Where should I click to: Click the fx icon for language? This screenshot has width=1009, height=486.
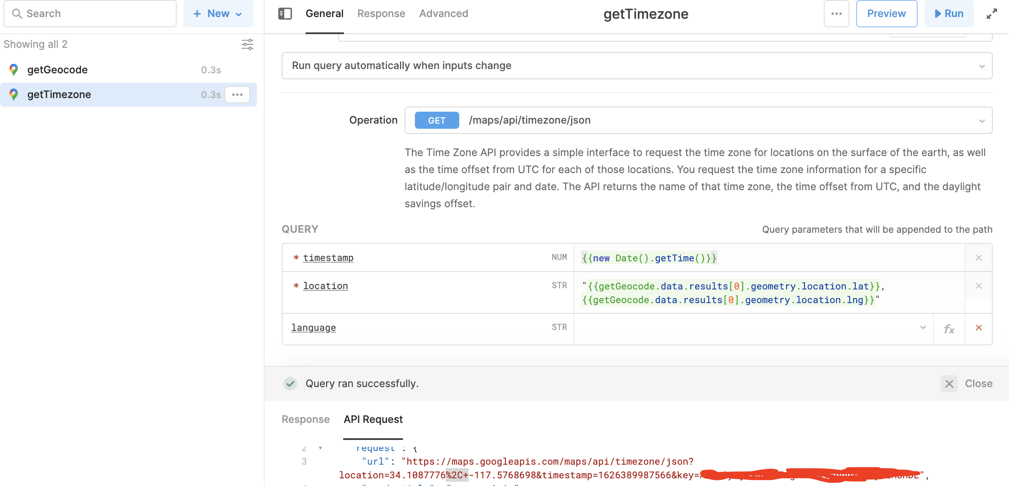(949, 329)
